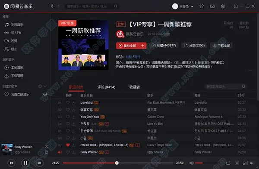Like Sally Walker in the song list
Screen dimensions: 259x169
click(x=68, y=152)
